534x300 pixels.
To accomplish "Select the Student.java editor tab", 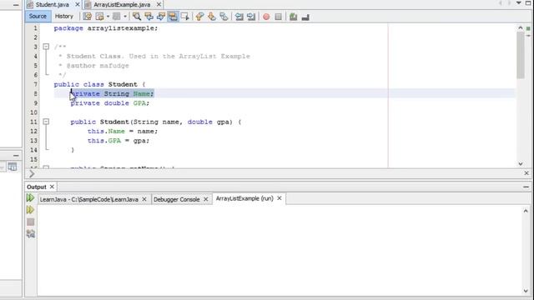I will [x=52, y=5].
